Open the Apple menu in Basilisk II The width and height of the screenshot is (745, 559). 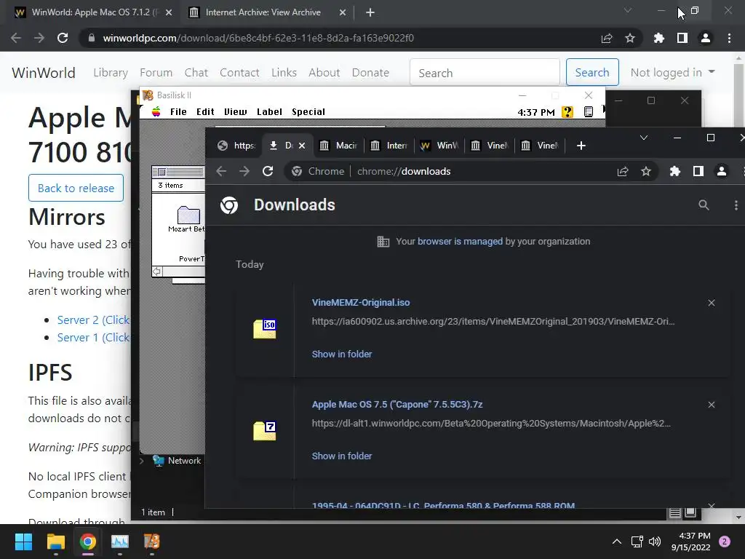156,111
